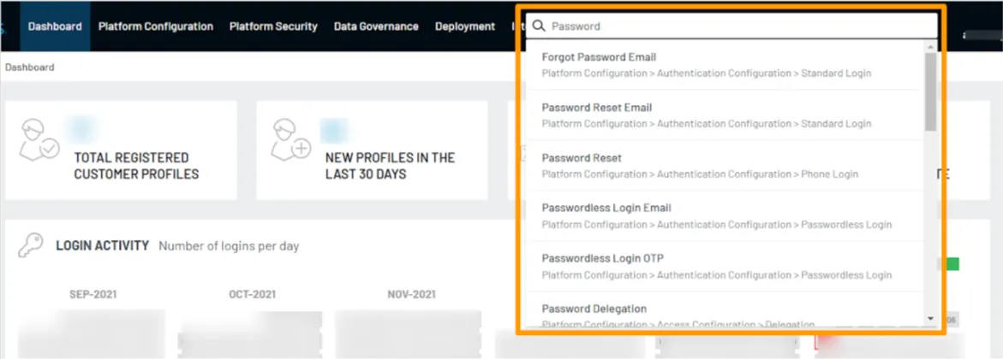1003x359 pixels.
Task: Click the results scrollbar down arrow
Action: point(931,319)
